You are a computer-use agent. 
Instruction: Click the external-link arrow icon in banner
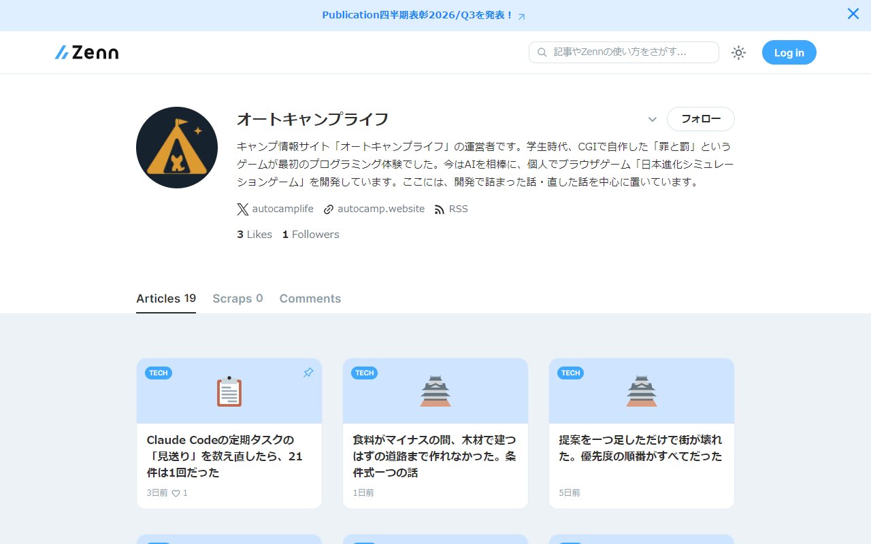tap(522, 16)
